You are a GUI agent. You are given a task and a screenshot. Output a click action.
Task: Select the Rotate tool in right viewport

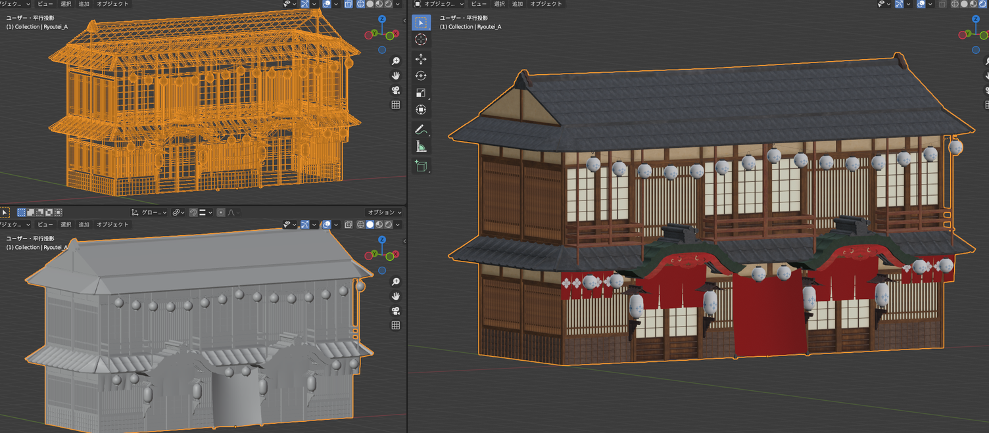pos(421,76)
